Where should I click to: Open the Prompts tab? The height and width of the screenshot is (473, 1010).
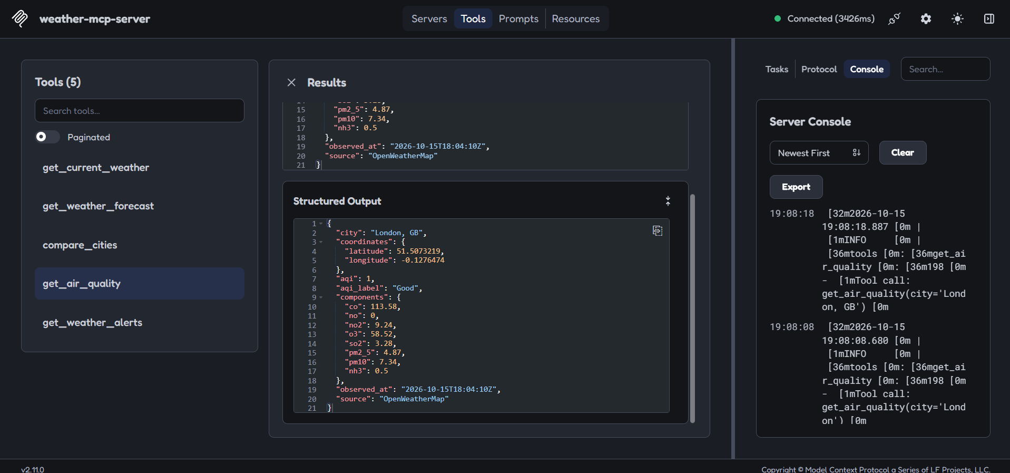coord(518,19)
